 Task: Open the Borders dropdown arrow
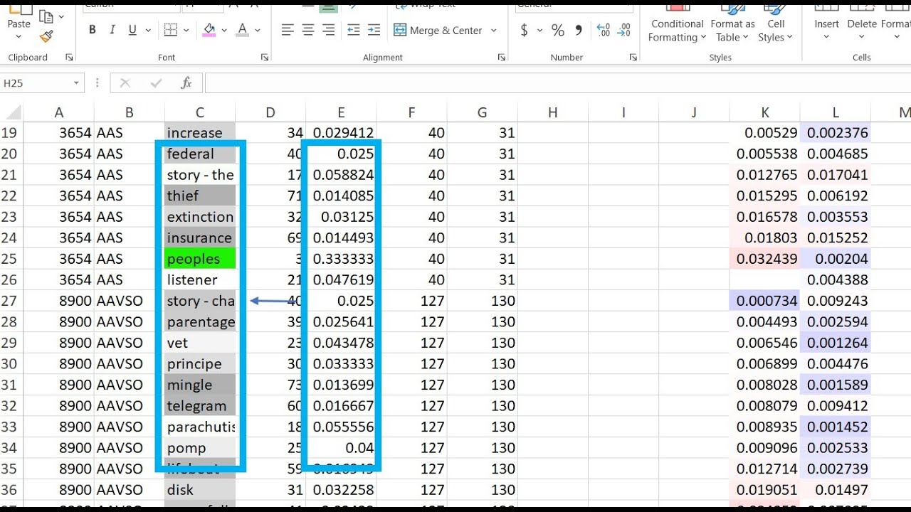(x=186, y=31)
